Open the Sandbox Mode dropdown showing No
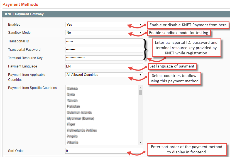 (x=104, y=33)
